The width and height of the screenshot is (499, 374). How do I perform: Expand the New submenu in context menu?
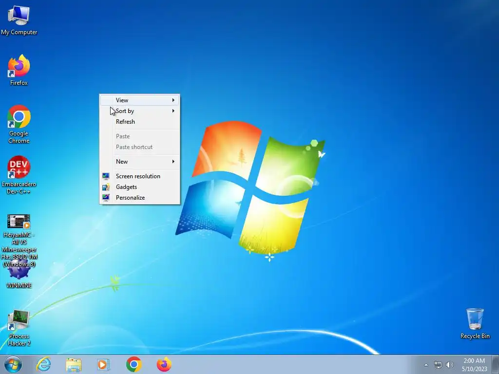tap(140, 162)
